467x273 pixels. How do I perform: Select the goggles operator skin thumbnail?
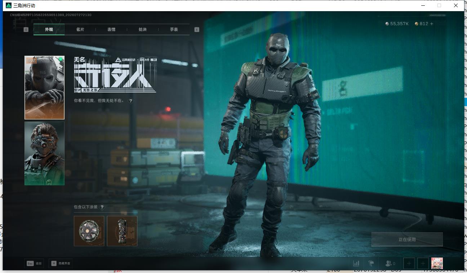coord(44,153)
